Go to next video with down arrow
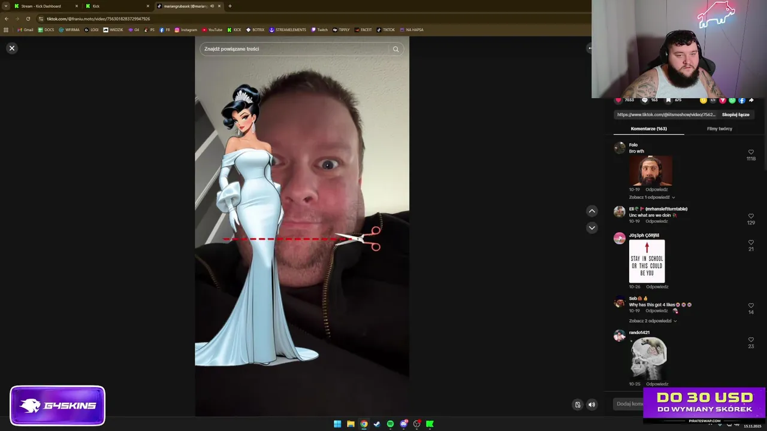Image resolution: width=767 pixels, height=431 pixels. [x=591, y=227]
